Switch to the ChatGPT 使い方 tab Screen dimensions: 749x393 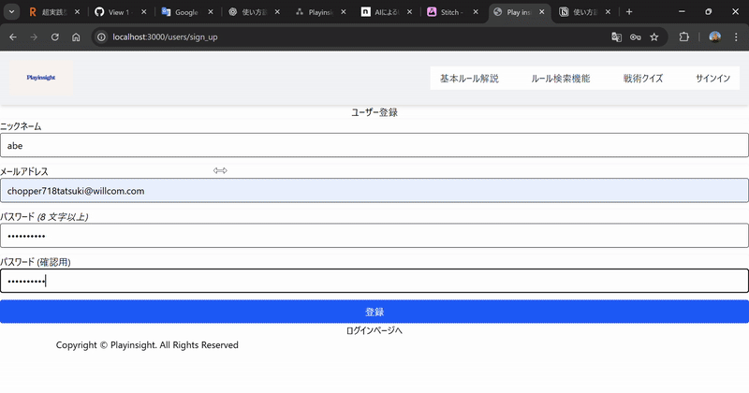pyautogui.click(x=247, y=12)
